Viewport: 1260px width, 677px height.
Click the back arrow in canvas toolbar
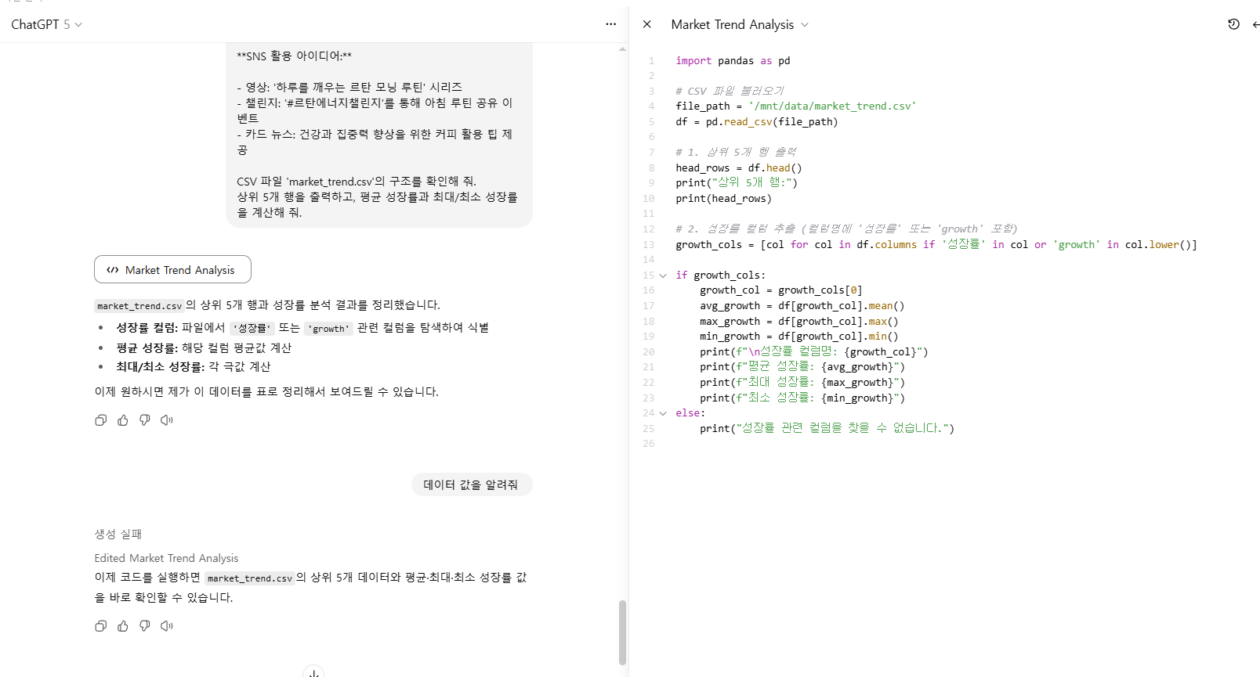(x=1255, y=24)
